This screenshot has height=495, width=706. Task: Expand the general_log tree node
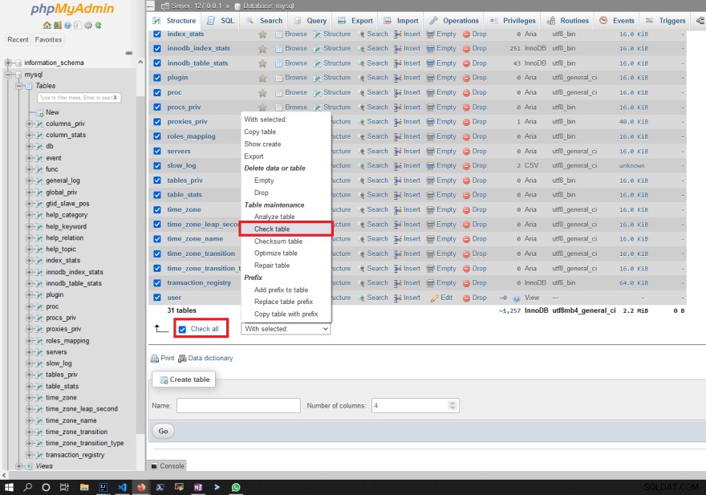pos(29,181)
